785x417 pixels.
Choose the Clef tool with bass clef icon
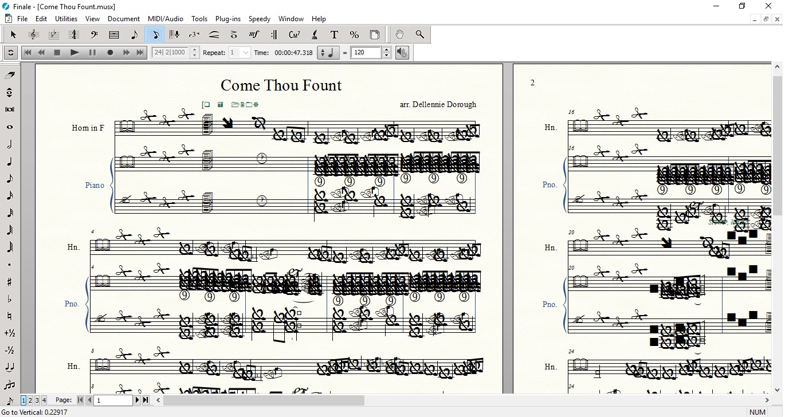coord(94,35)
